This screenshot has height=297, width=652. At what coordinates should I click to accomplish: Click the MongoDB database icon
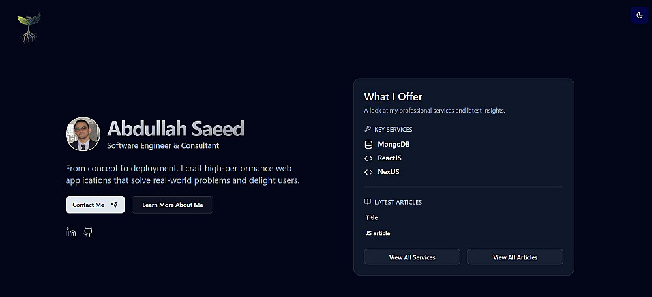(x=368, y=144)
